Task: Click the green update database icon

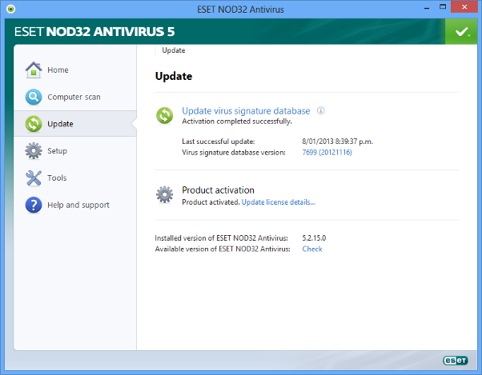Action: pyautogui.click(x=164, y=116)
